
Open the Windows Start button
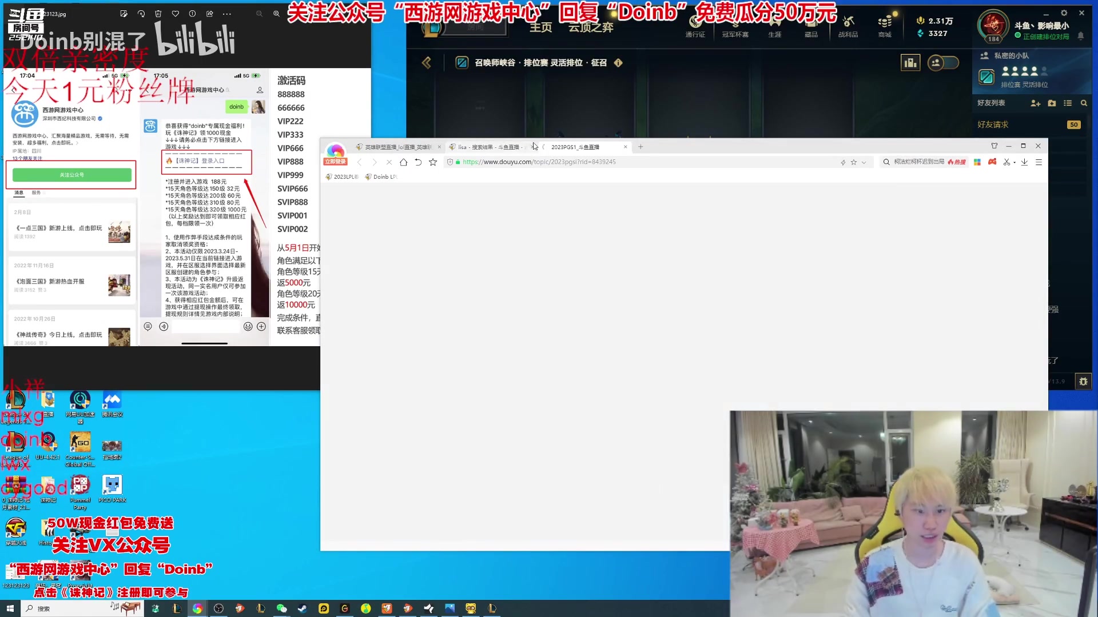pyautogui.click(x=10, y=608)
